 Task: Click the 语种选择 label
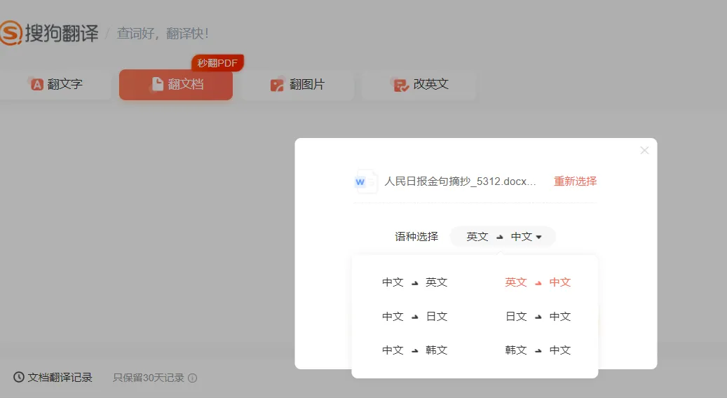point(416,237)
